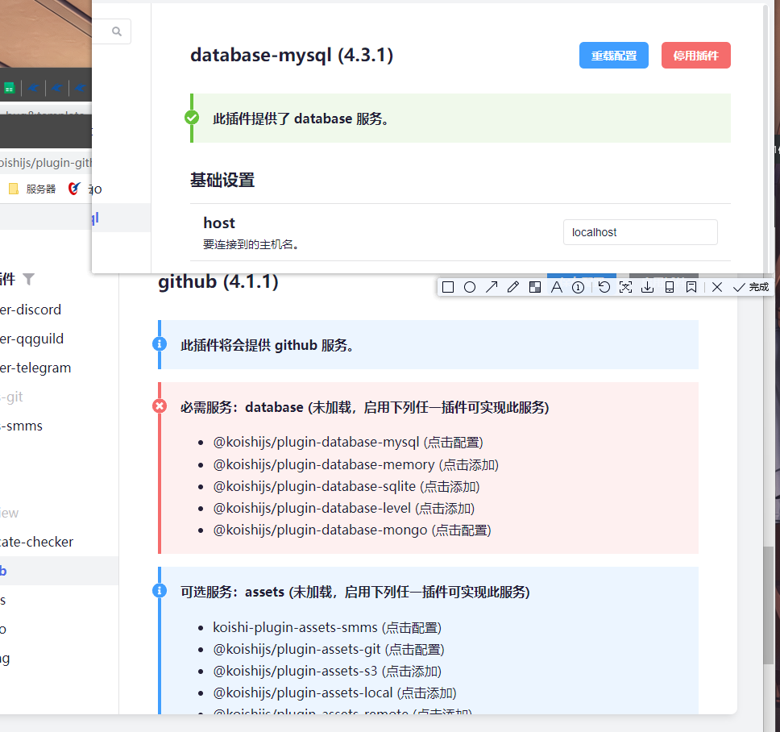Click the 'database-mysql (4.3.1)' title
This screenshot has height=732, width=780.
click(292, 56)
